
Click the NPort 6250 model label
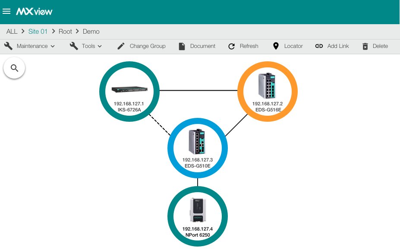[198, 235]
